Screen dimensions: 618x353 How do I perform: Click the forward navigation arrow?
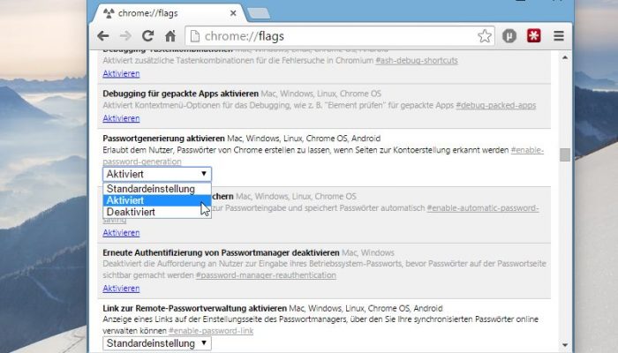[125, 36]
